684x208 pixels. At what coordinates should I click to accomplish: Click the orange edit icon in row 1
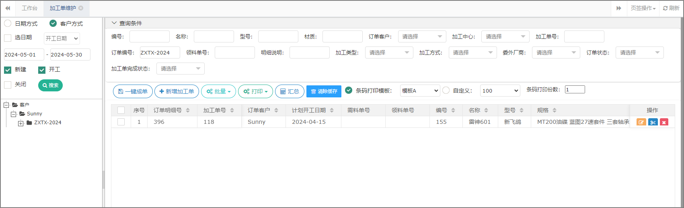tap(641, 122)
